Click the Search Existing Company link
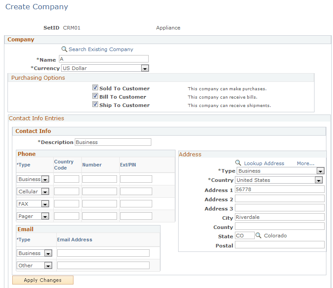The width and height of the screenshot is (333, 288). (x=101, y=49)
